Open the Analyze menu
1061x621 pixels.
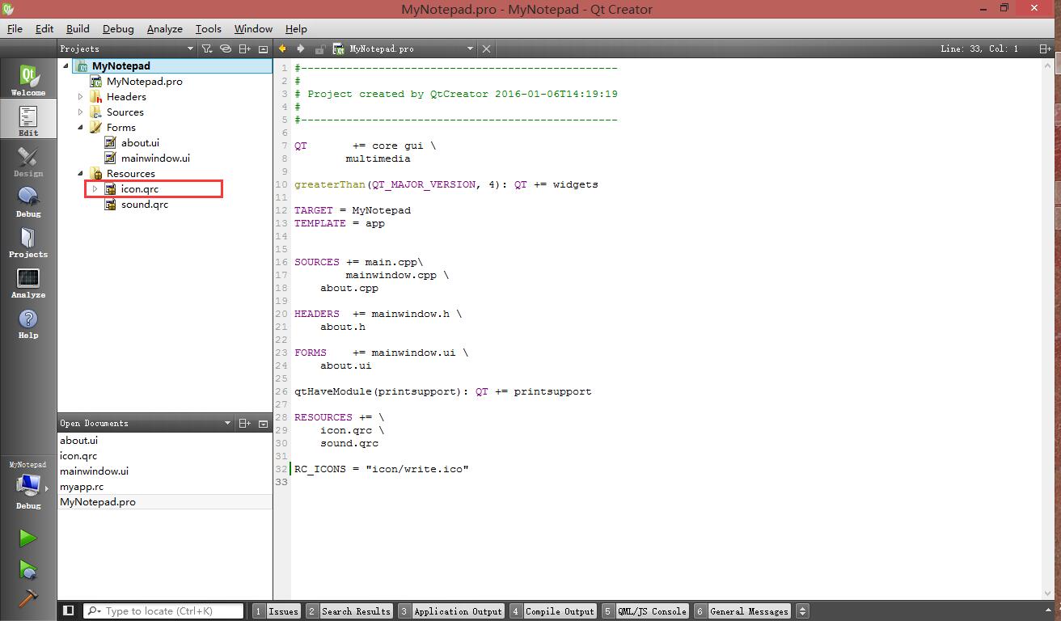click(x=165, y=28)
